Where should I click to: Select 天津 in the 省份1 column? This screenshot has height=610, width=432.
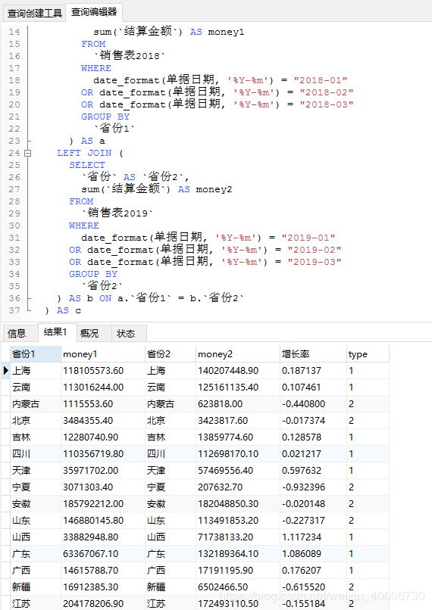coord(36,470)
